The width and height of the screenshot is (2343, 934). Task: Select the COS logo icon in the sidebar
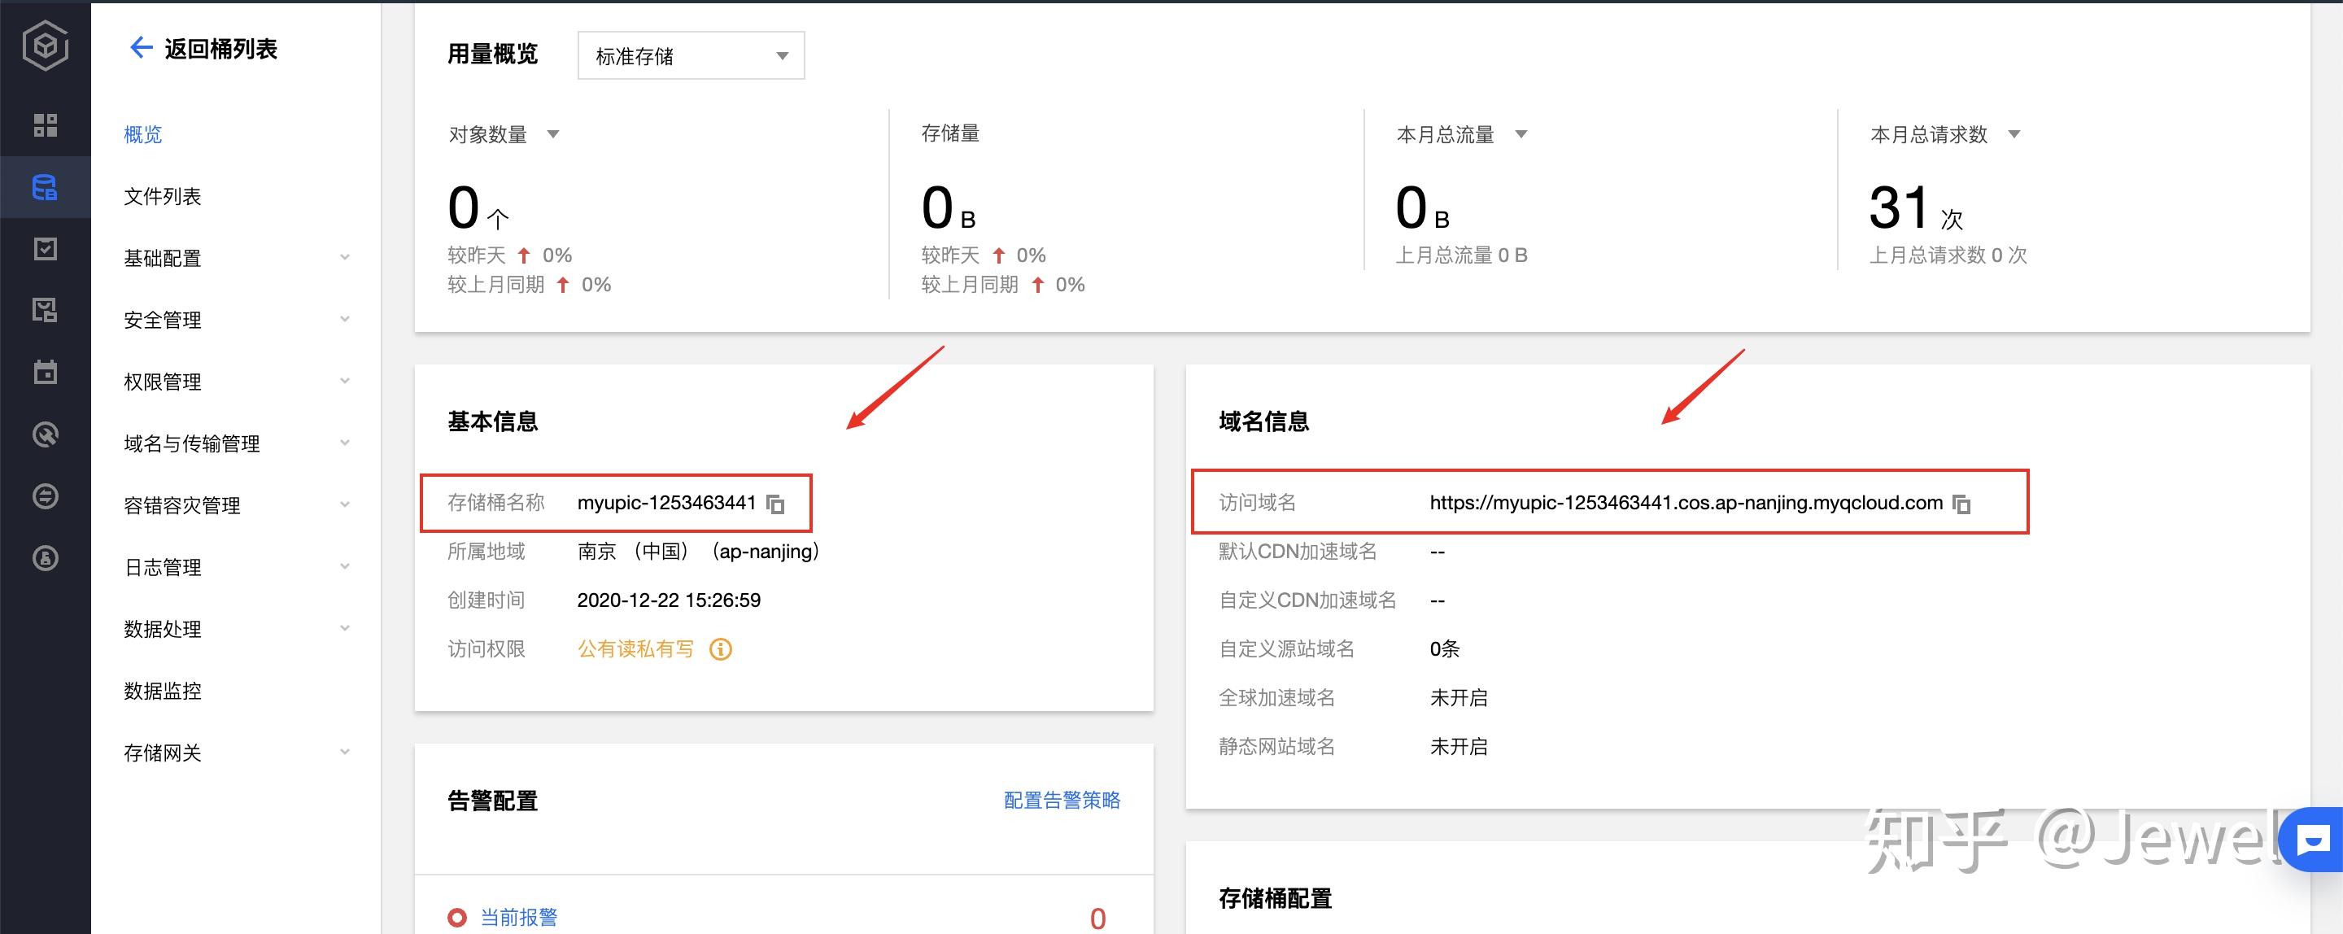click(46, 46)
